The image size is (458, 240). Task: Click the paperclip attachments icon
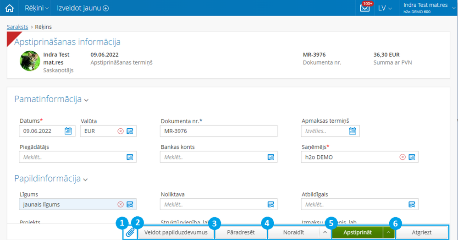(x=130, y=232)
